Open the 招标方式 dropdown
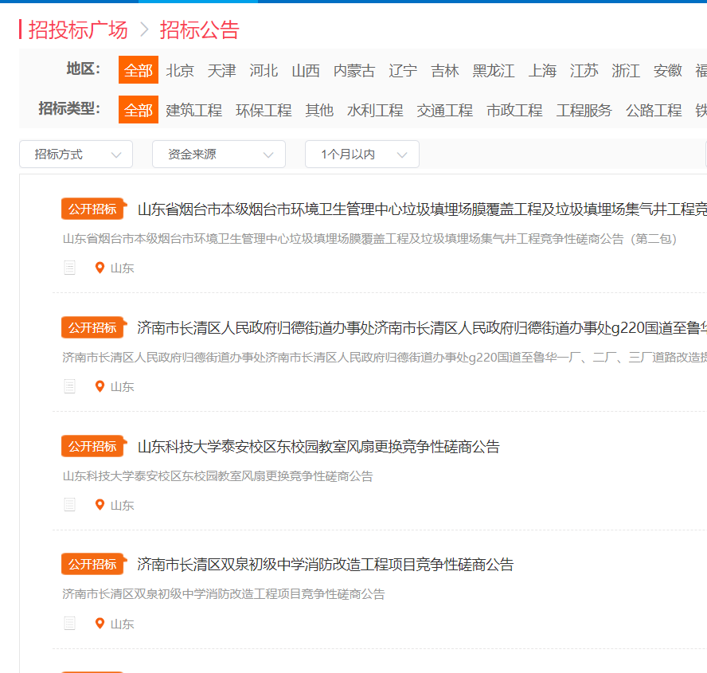The width and height of the screenshot is (707, 673). tap(76, 154)
